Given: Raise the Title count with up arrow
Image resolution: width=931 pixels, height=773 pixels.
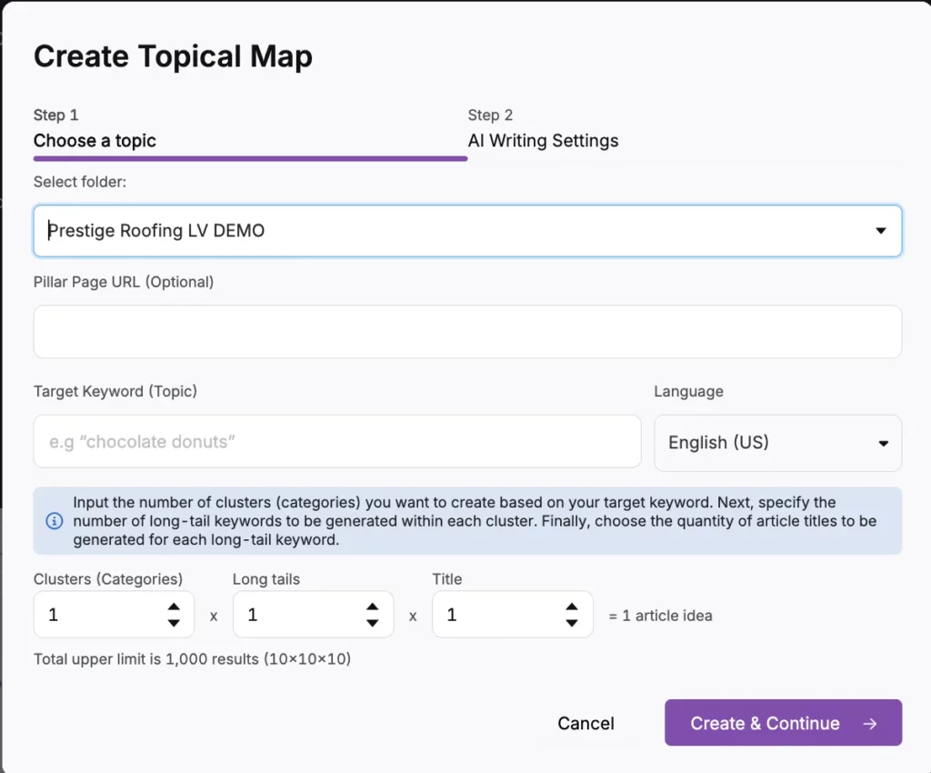Looking at the screenshot, I should click(x=571, y=607).
